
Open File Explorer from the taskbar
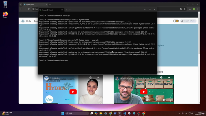click(101, 113)
